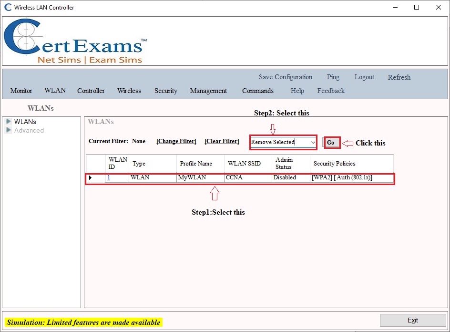450x332 pixels.
Task: Click the row selector arrow beside the MyWLAN entry
Action: point(90,177)
